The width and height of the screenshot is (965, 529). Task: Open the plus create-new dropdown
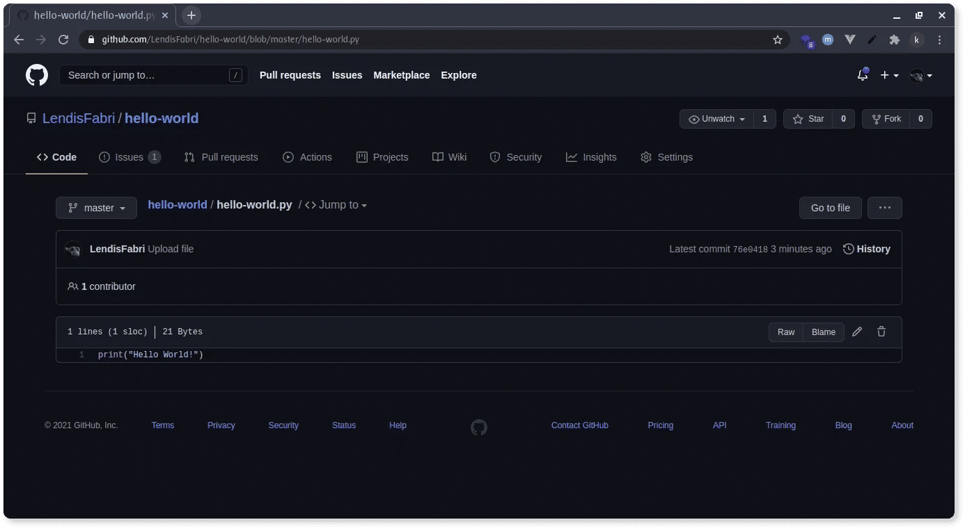coord(889,75)
